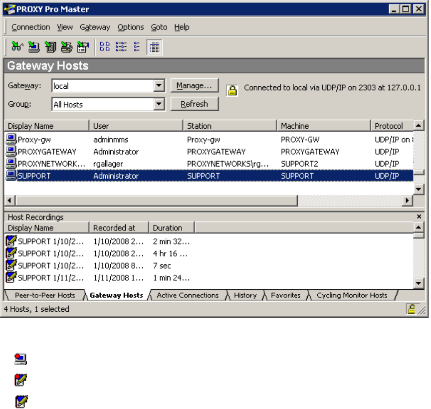This screenshot has height=409, width=431.
Task: Switch host list to large icons view
Action: (x=105, y=47)
